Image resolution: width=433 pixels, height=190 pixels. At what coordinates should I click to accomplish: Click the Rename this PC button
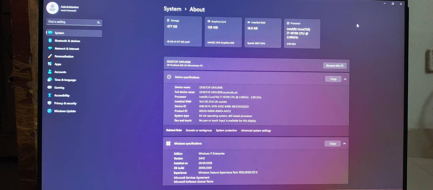tap(335, 66)
